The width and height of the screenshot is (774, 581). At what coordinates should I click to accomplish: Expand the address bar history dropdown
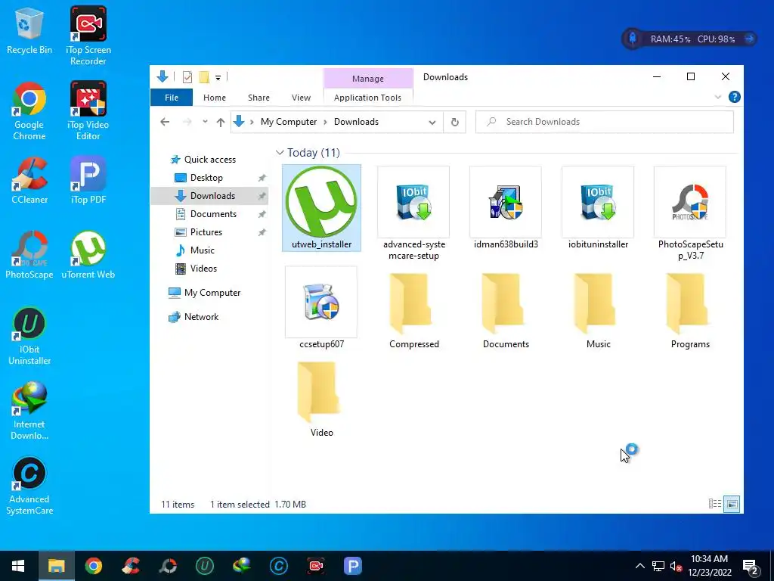[432, 122]
